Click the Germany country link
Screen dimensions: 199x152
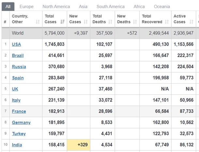pyautogui.click(x=21, y=122)
